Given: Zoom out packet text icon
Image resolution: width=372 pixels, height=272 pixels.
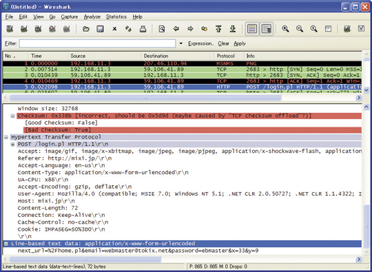Looking at the screenshot, I should 300,29.
